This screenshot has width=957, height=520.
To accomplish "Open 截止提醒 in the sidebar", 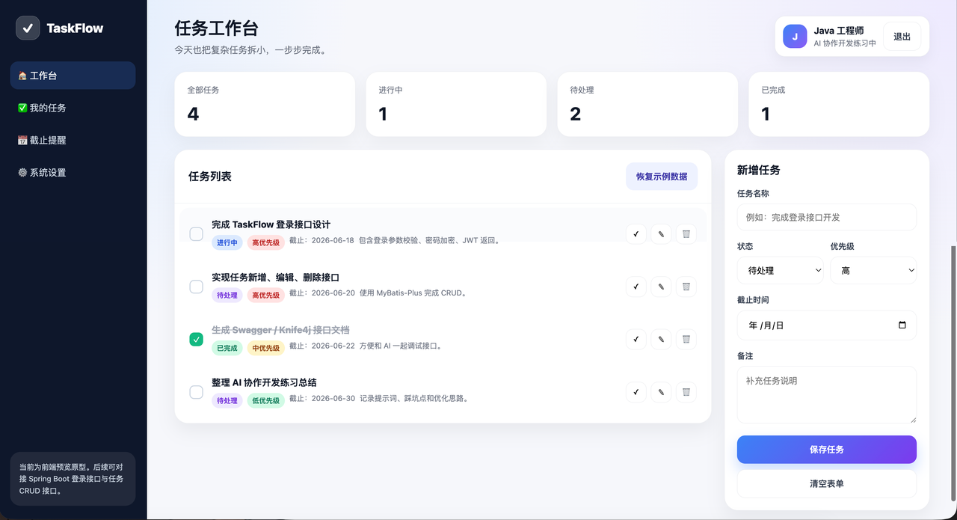I will tap(73, 140).
